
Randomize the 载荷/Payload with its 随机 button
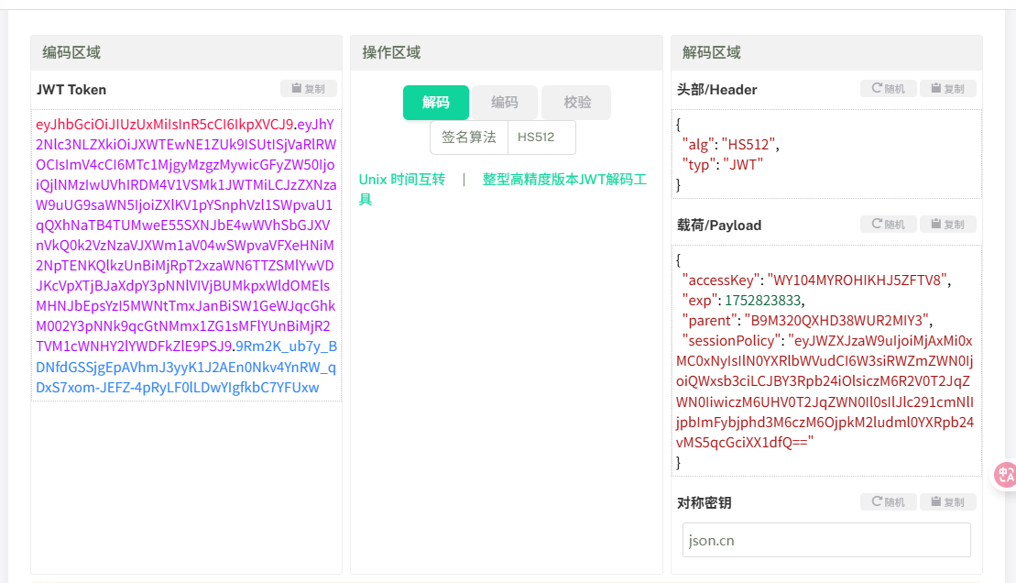[889, 225]
